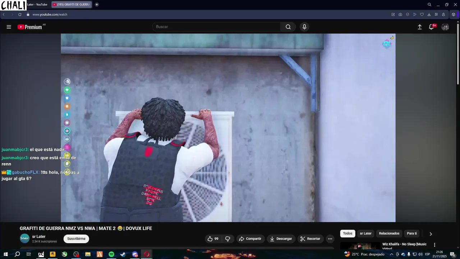Go back with browser back arrow

point(4,14)
